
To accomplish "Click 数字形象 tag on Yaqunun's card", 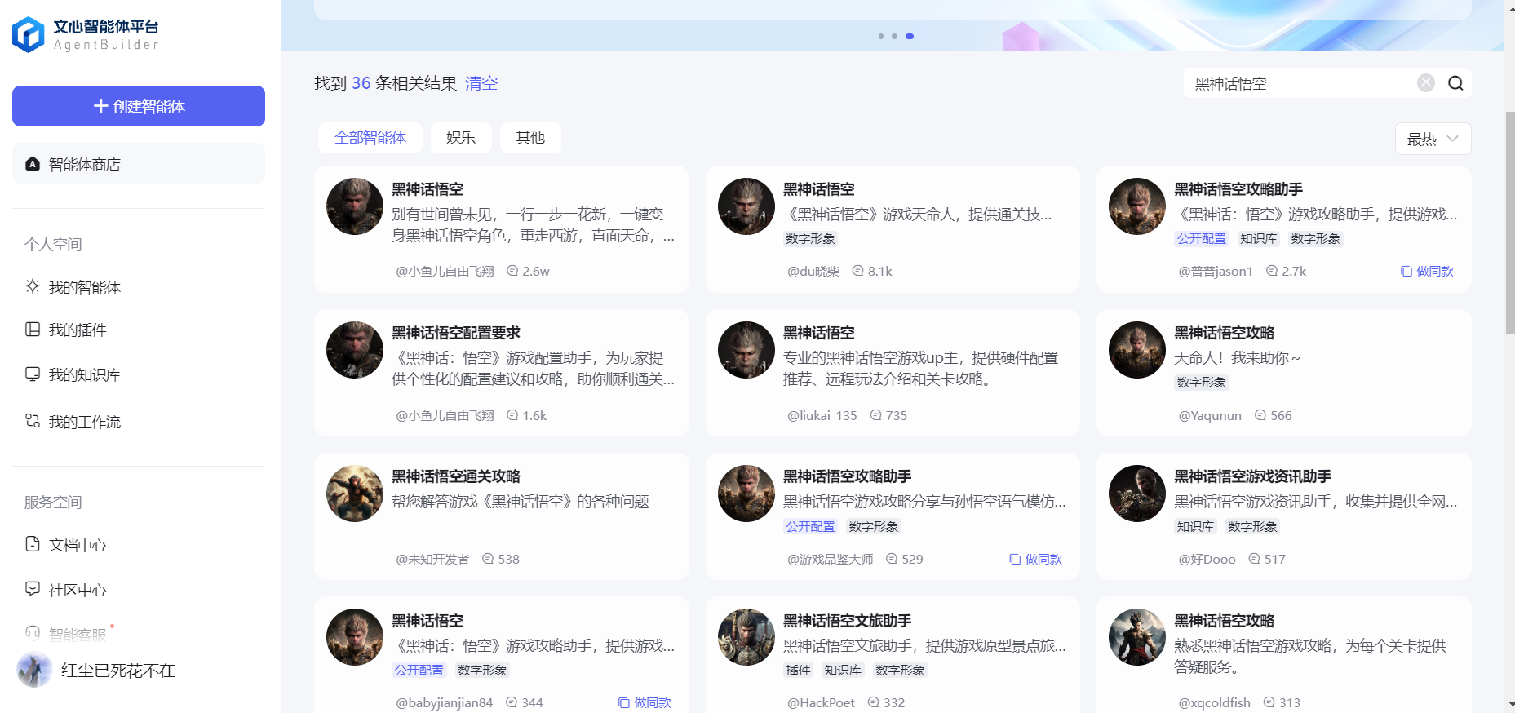I will point(1202,382).
